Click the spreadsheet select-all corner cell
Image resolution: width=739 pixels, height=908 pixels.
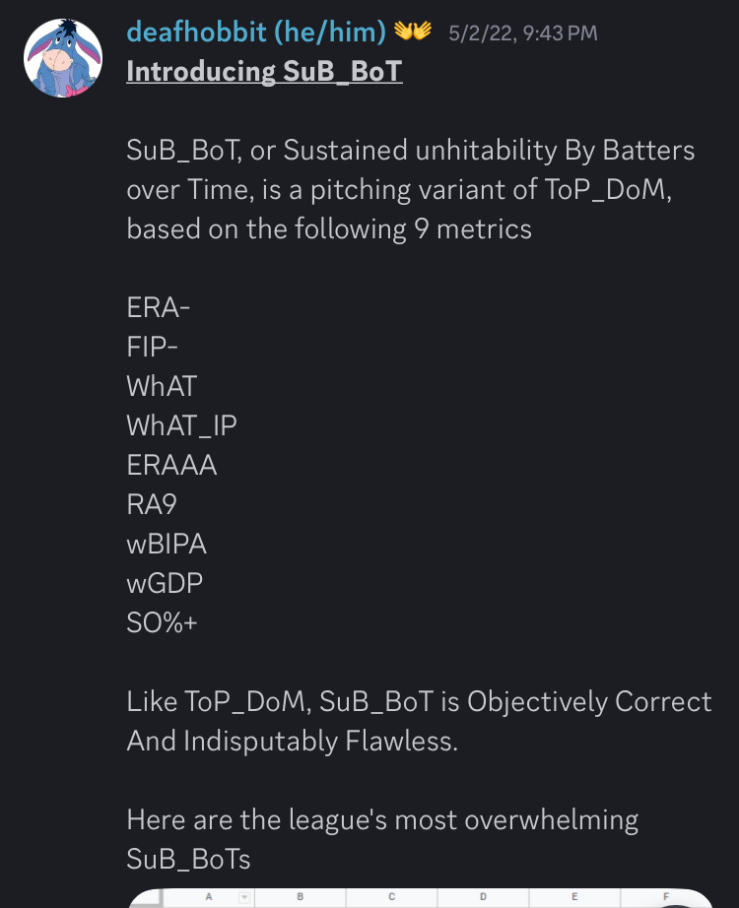[x=147, y=898]
